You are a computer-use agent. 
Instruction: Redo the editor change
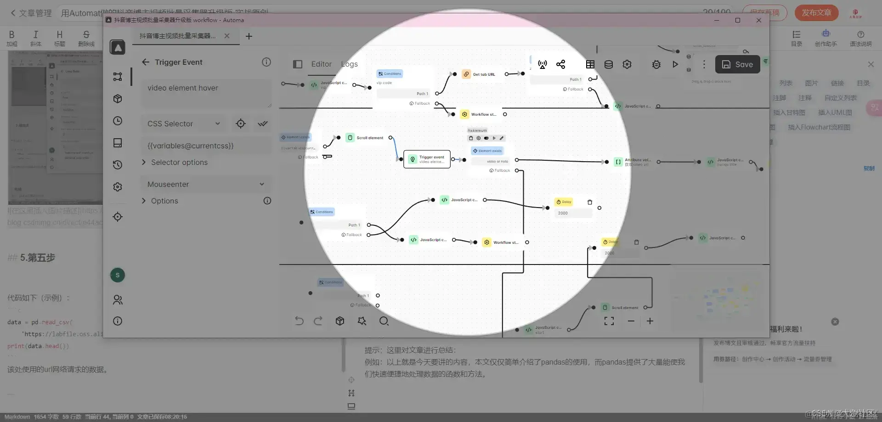pyautogui.click(x=318, y=321)
